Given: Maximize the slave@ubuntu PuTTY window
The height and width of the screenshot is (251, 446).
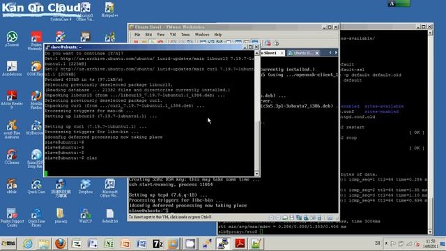Looking at the screenshot, I should (x=251, y=47).
